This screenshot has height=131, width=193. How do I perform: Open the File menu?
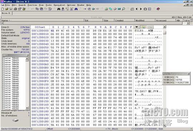point(7,5)
